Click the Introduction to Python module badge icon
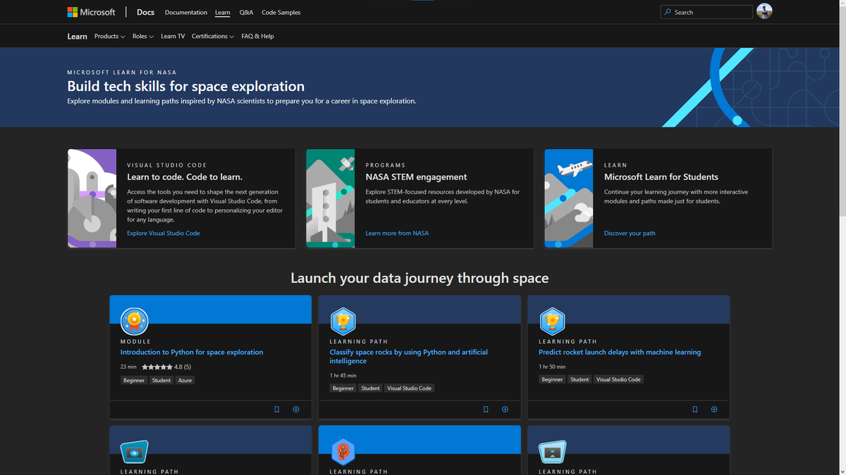Screen dimensions: 846x475 point(134,321)
